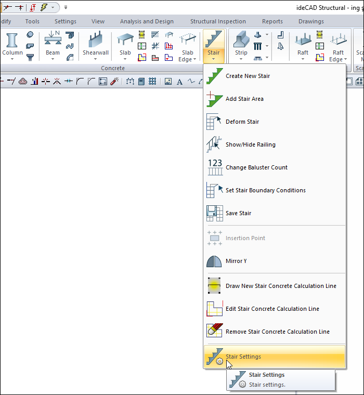The height and width of the screenshot is (395, 364).
Task: Choose Add Stair Area menu item
Action: pos(274,99)
